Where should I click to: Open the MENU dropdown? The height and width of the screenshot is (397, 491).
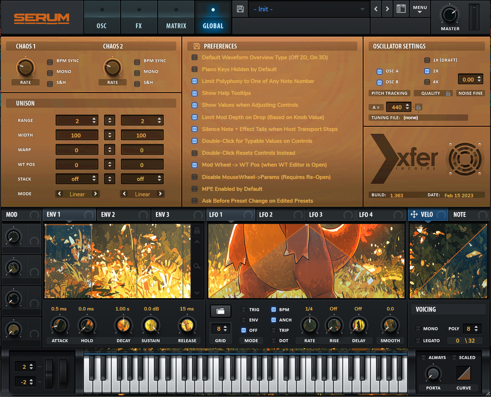point(420,9)
